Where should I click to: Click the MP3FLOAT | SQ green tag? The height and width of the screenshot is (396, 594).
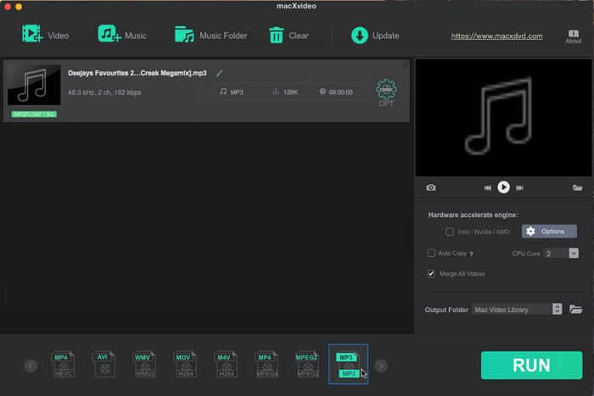click(x=34, y=114)
